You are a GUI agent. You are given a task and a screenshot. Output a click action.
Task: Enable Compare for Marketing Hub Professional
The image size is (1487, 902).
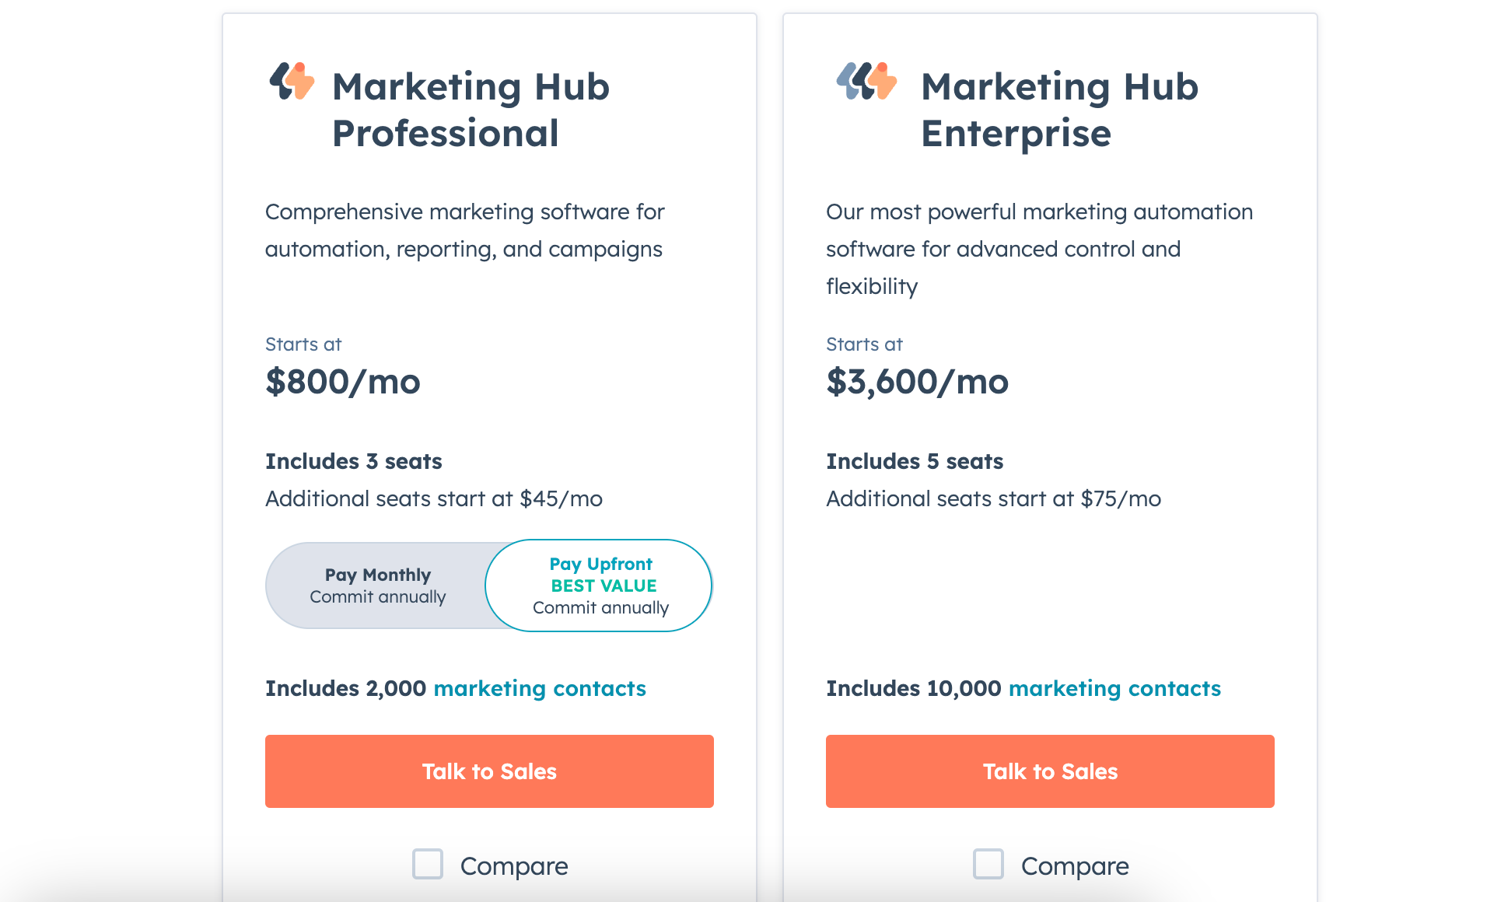click(428, 864)
